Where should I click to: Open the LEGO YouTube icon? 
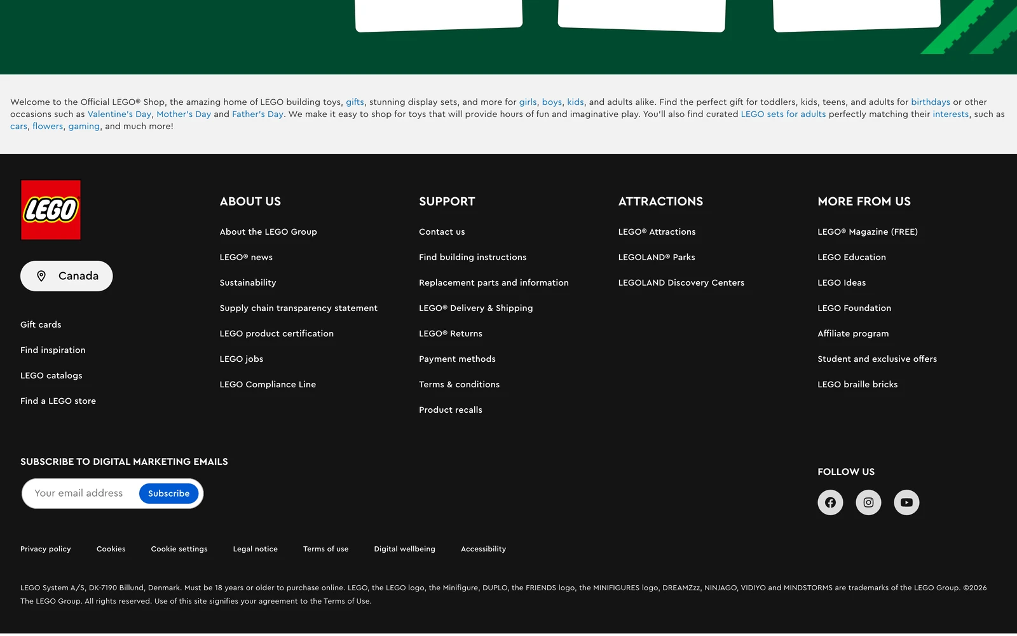pyautogui.click(x=906, y=502)
